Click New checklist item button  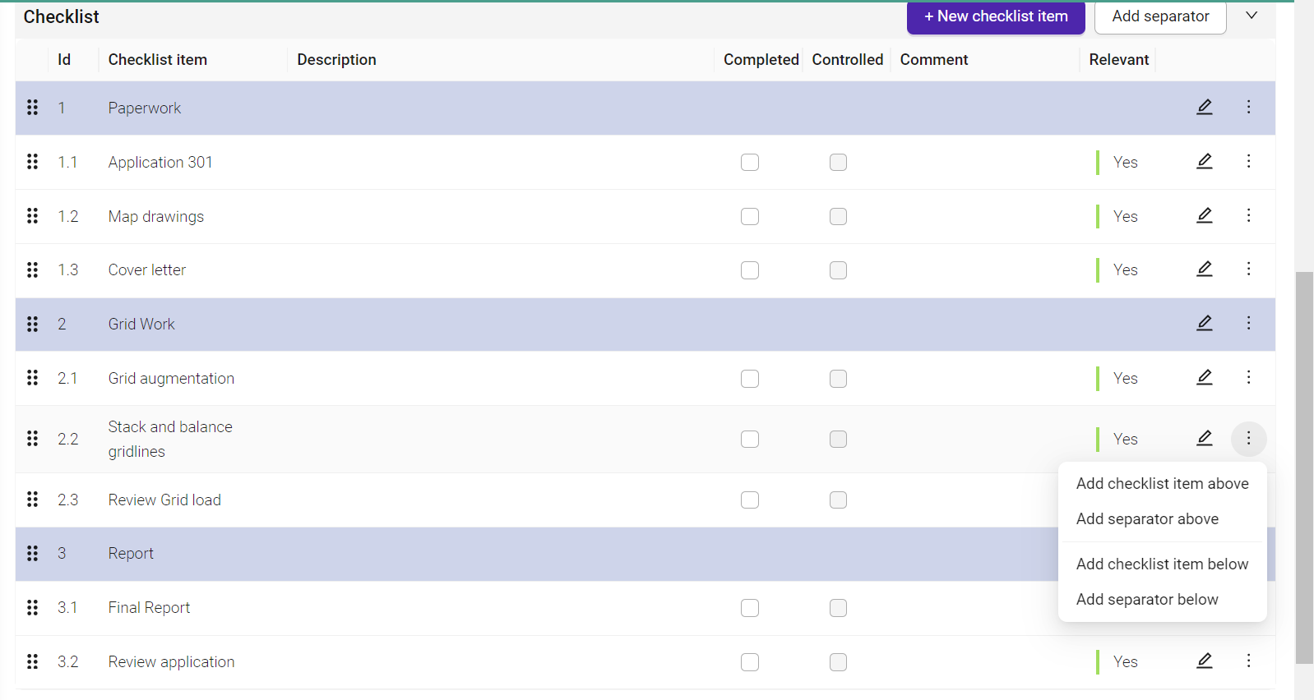tap(996, 16)
